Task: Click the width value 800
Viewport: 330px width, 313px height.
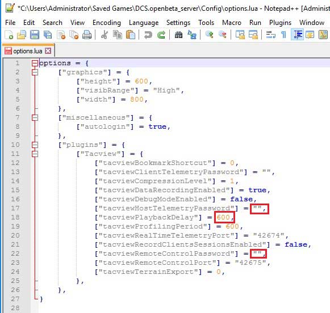Action: click(x=137, y=99)
